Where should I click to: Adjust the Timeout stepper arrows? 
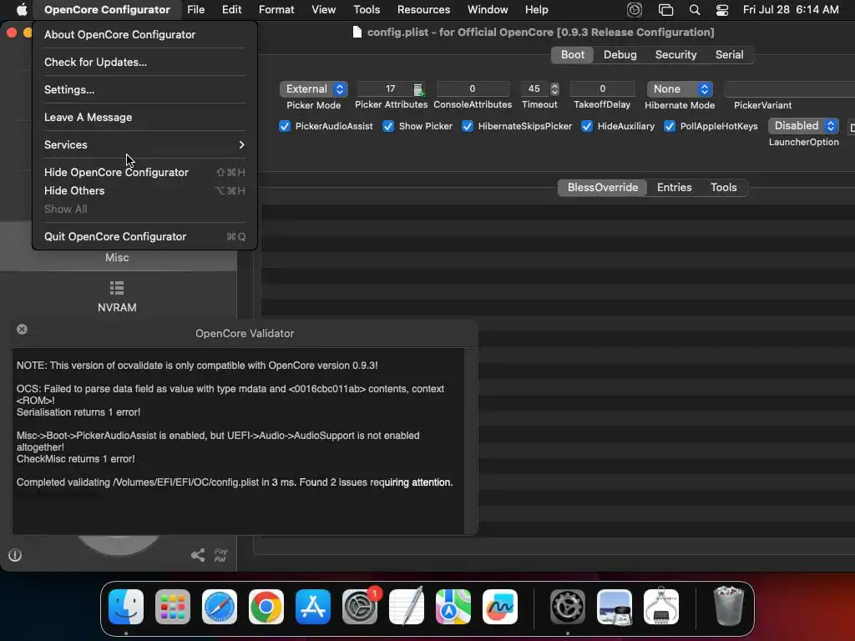[x=554, y=88]
